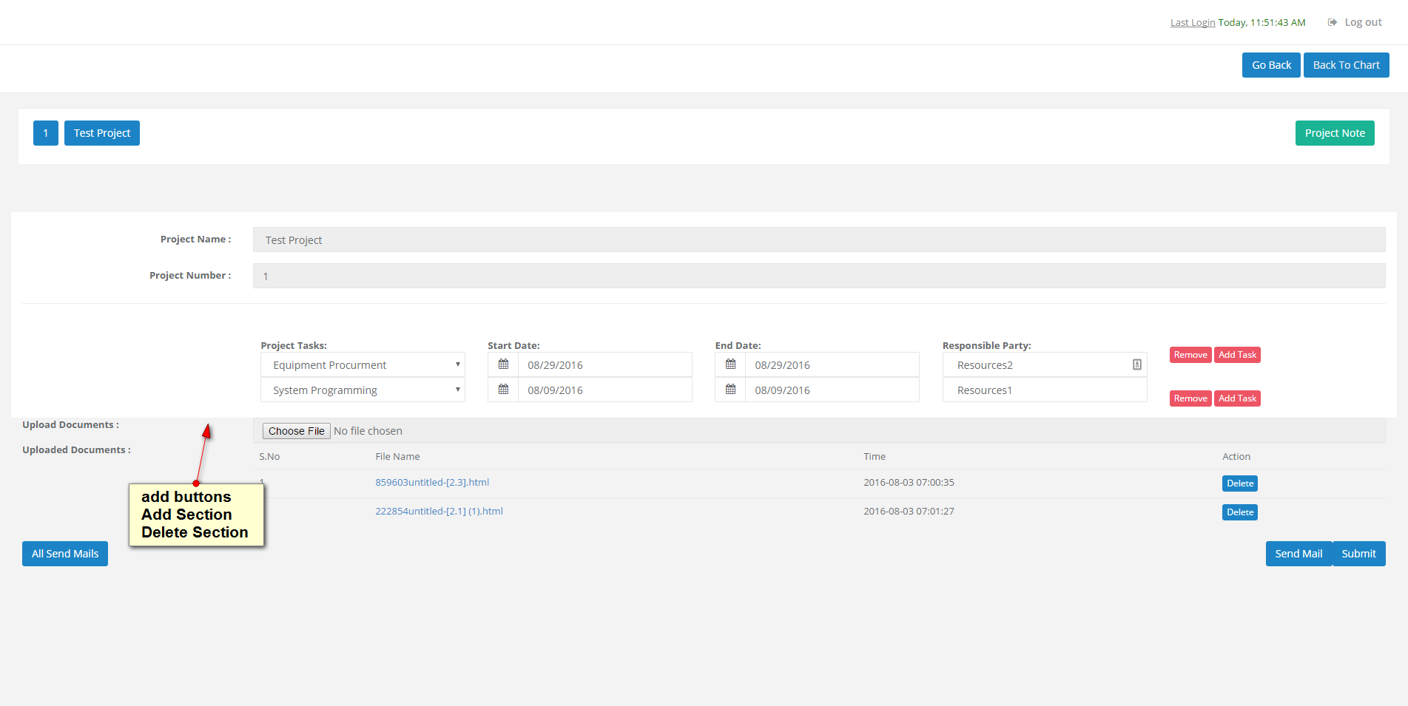1408x706 pixels.
Task: Click the Time column header
Action: (x=875, y=456)
